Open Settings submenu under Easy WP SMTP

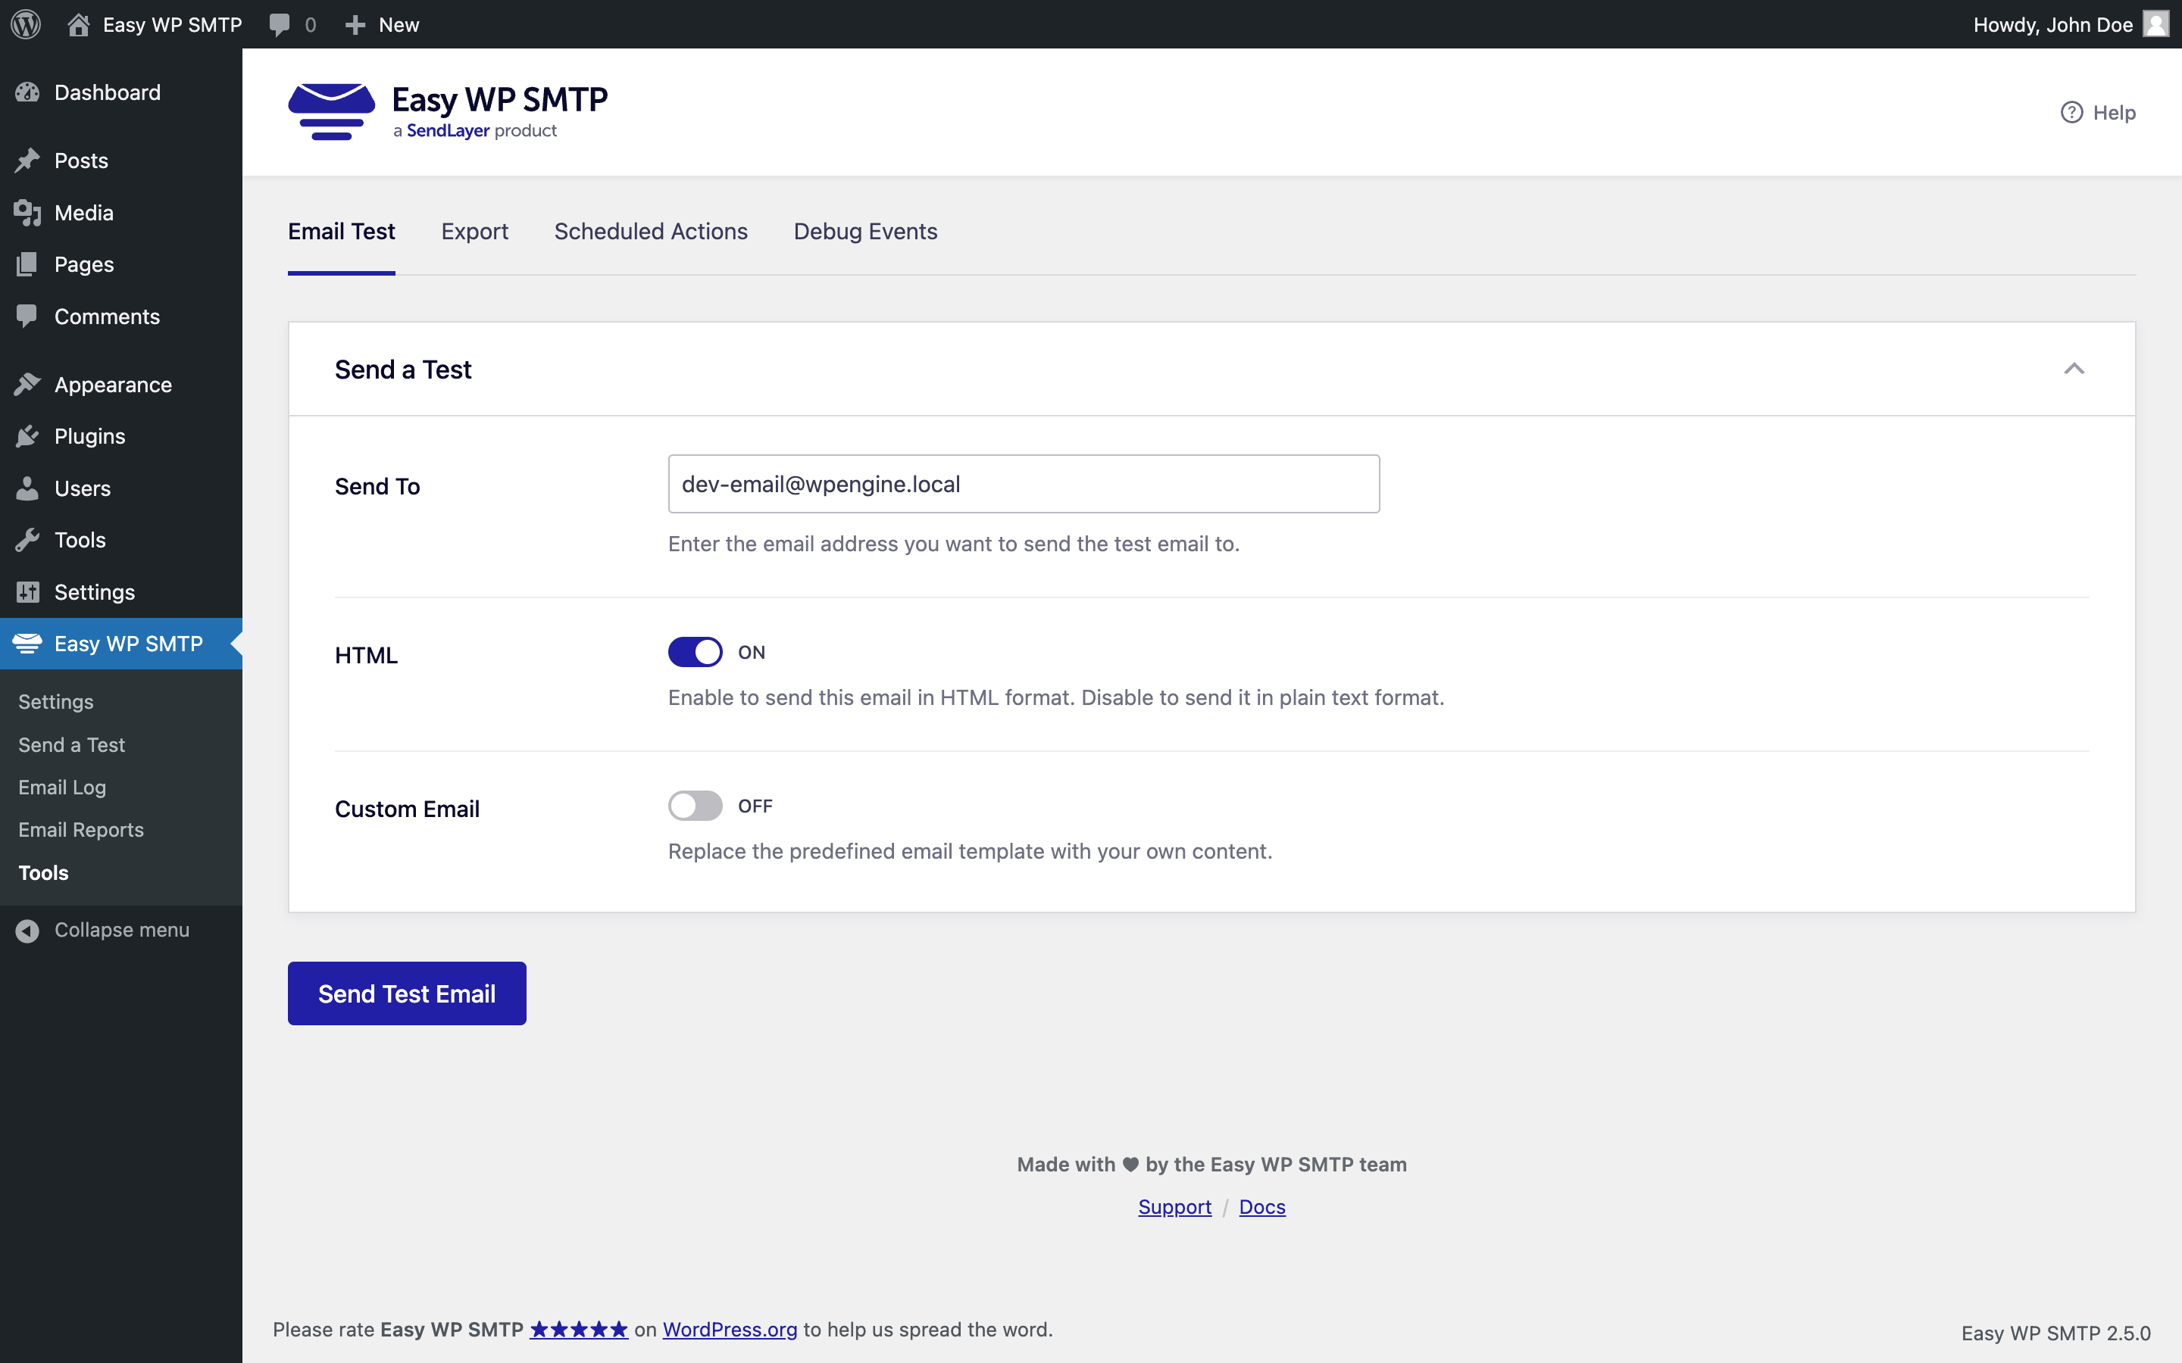(x=56, y=701)
